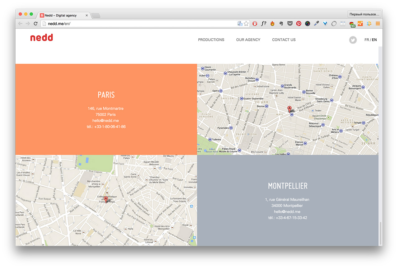
Task: Switch site language to FR
Action: pyautogui.click(x=367, y=40)
